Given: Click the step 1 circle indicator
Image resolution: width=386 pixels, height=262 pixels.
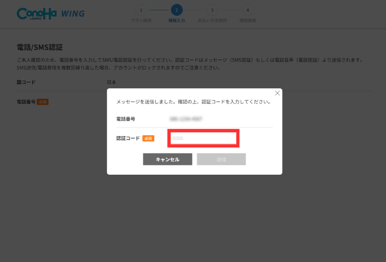Looking at the screenshot, I should (141, 10).
